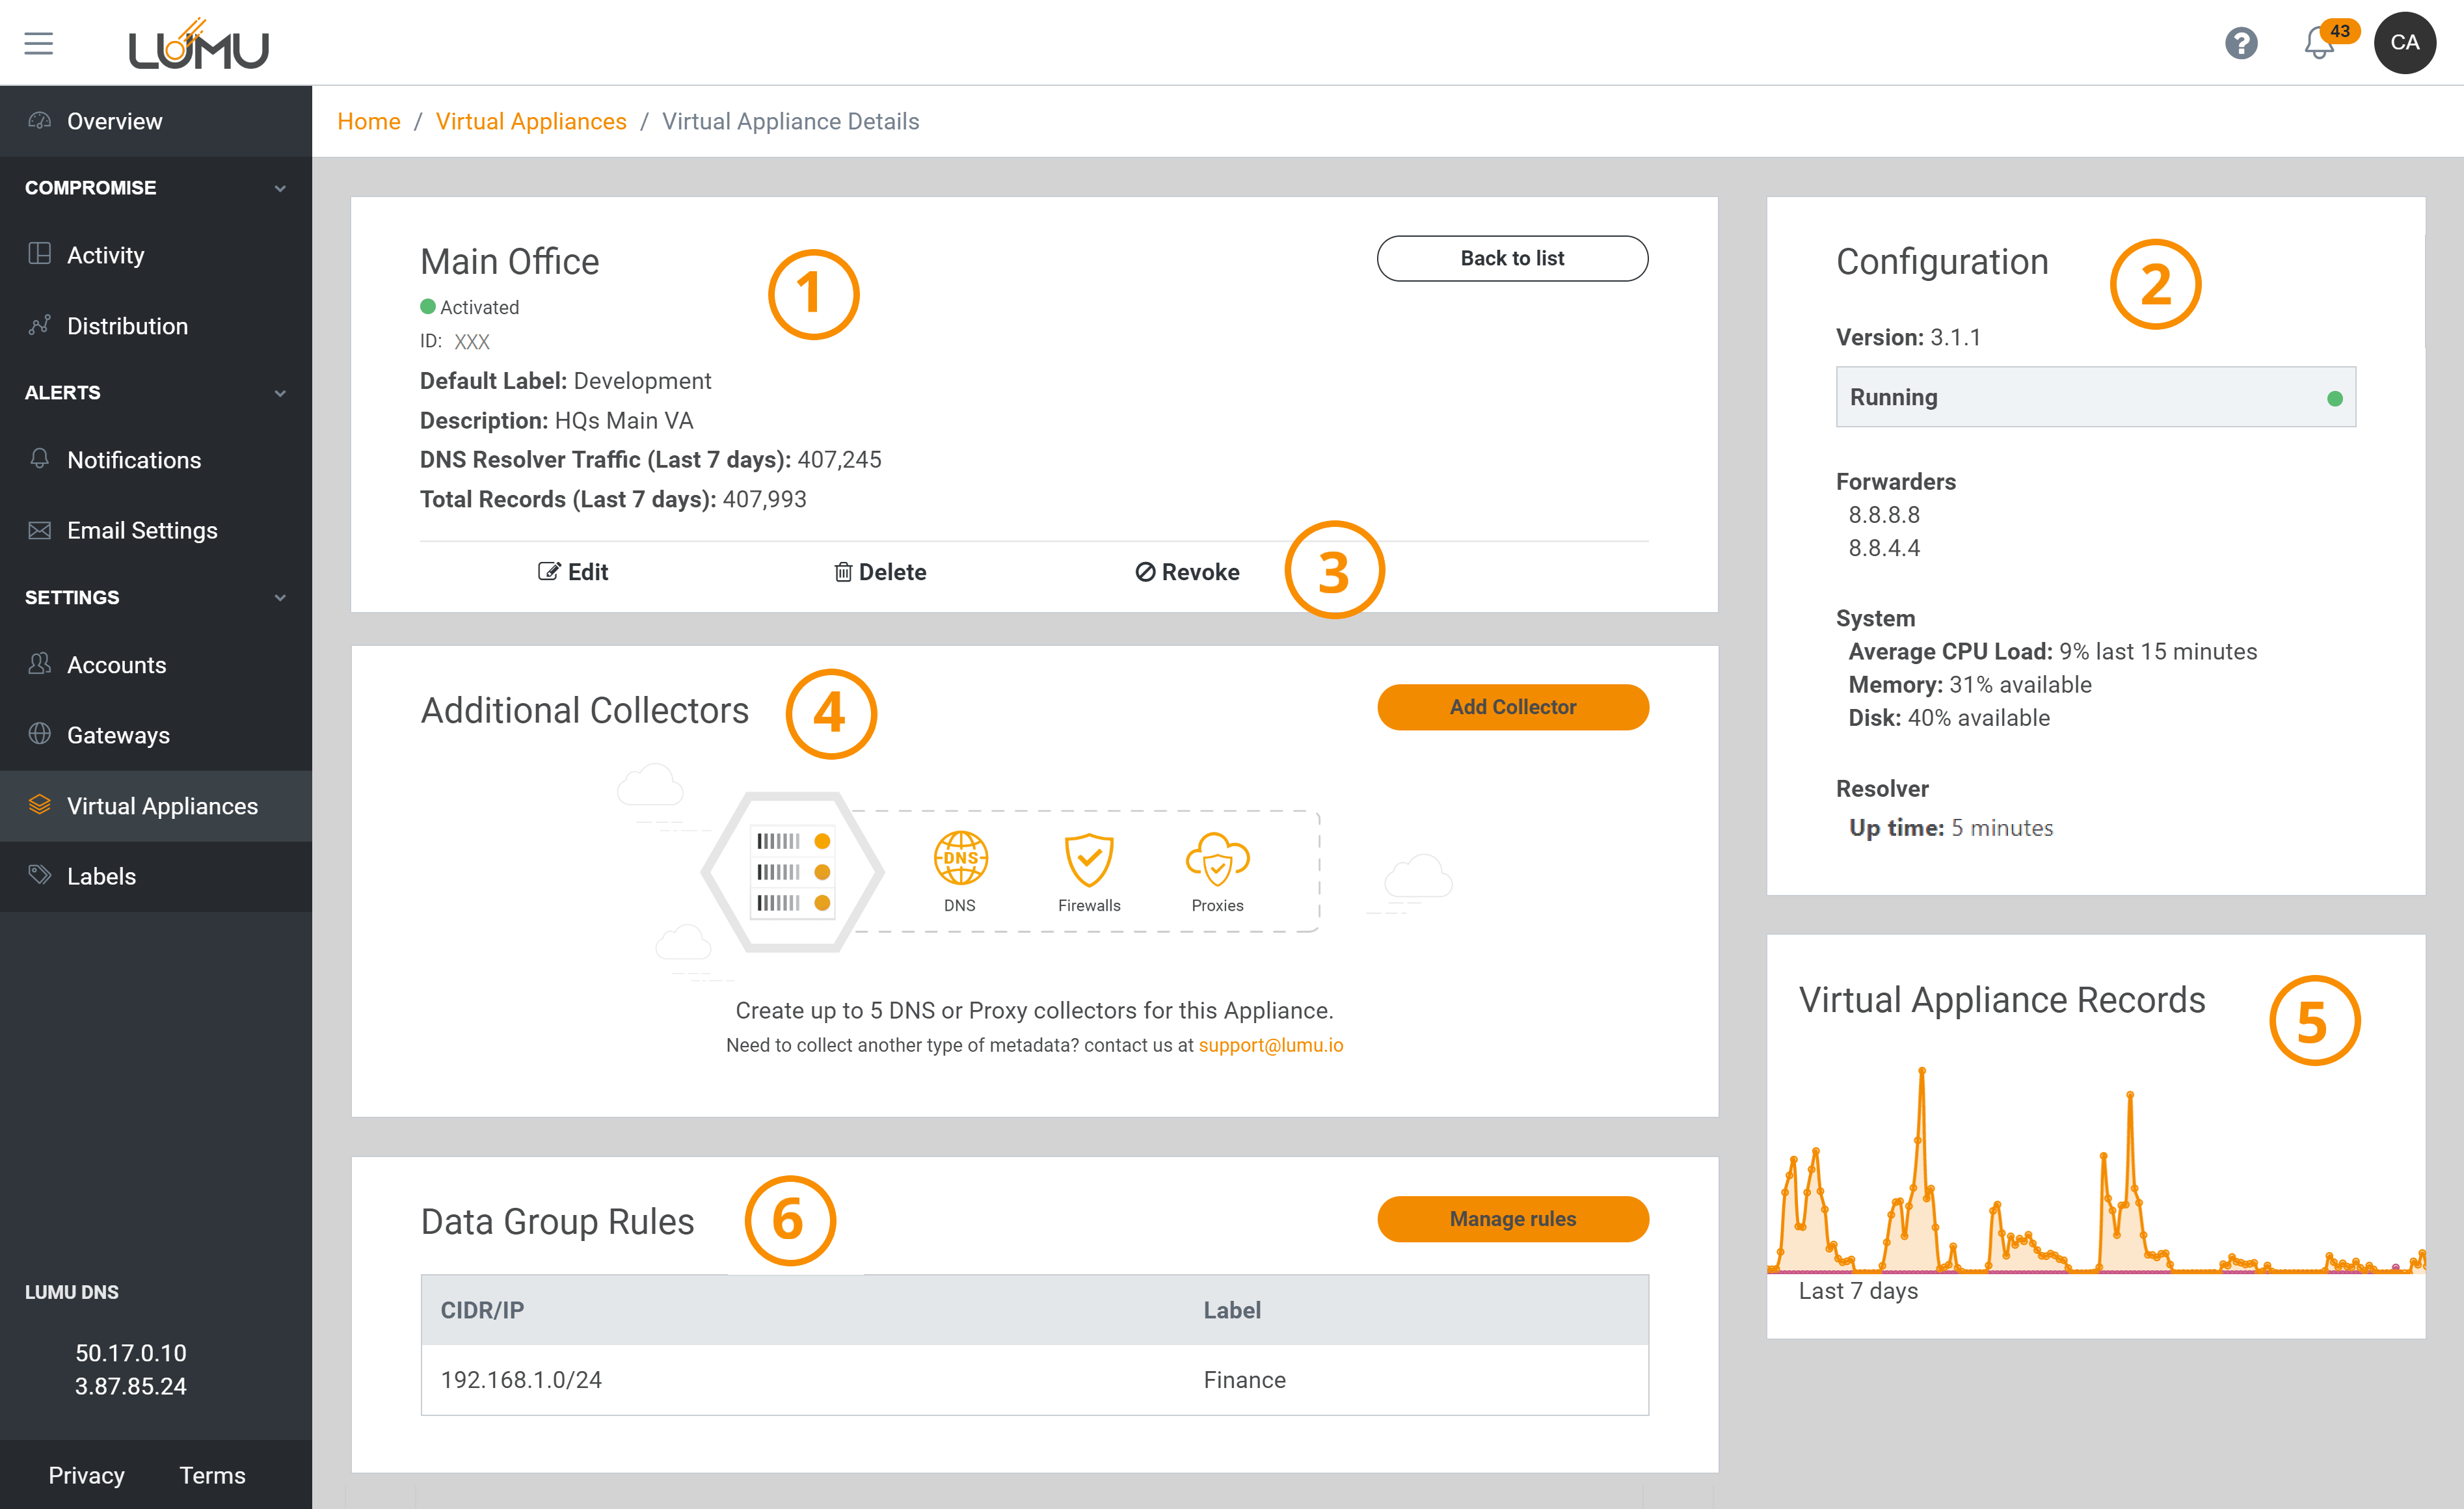This screenshot has width=2464, height=1509.
Task: Click the Firewalls shield icon
Action: (1089, 858)
